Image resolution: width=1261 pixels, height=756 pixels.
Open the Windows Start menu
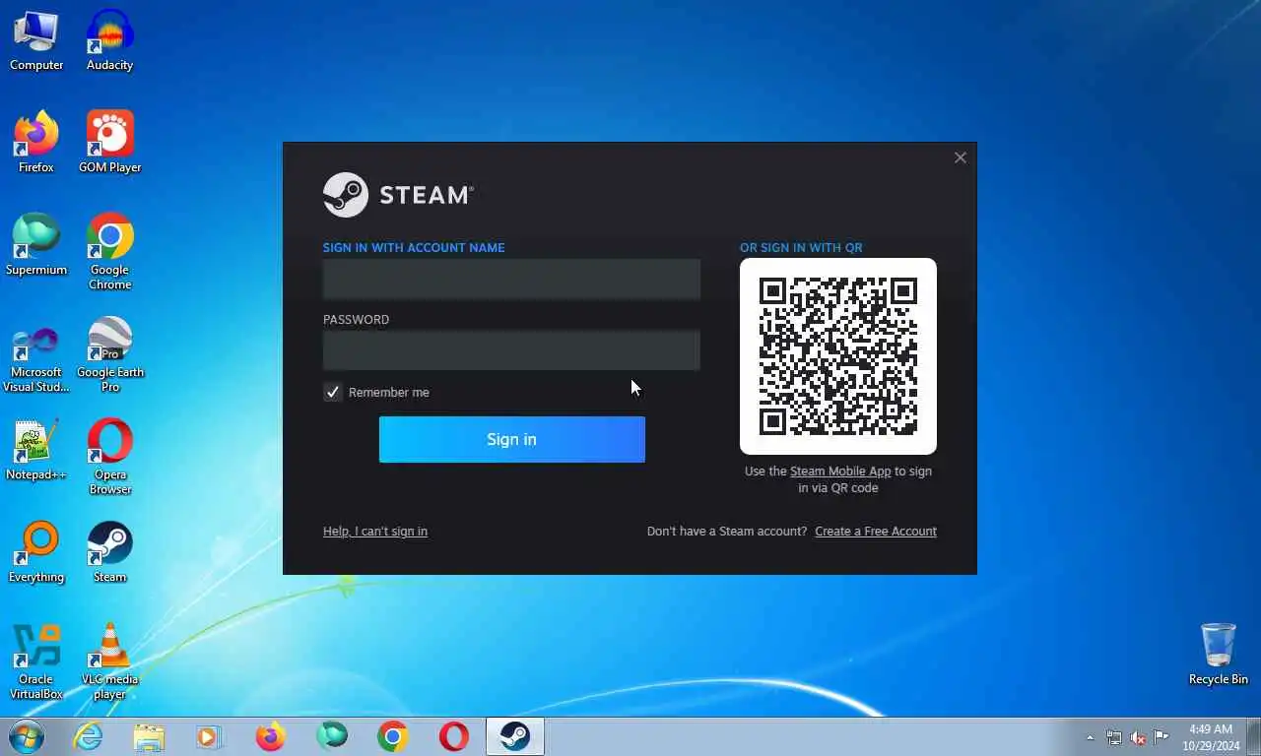(27, 736)
